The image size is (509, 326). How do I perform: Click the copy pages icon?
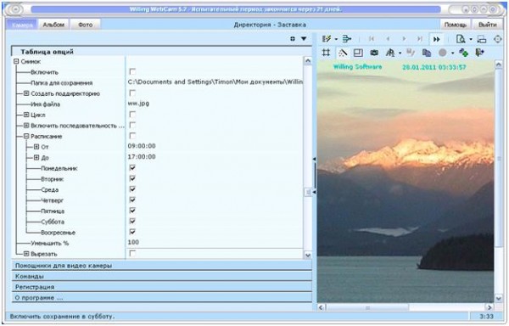pos(427,53)
